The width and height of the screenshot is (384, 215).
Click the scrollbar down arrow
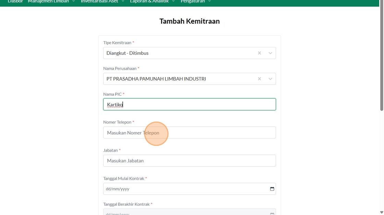382,212
